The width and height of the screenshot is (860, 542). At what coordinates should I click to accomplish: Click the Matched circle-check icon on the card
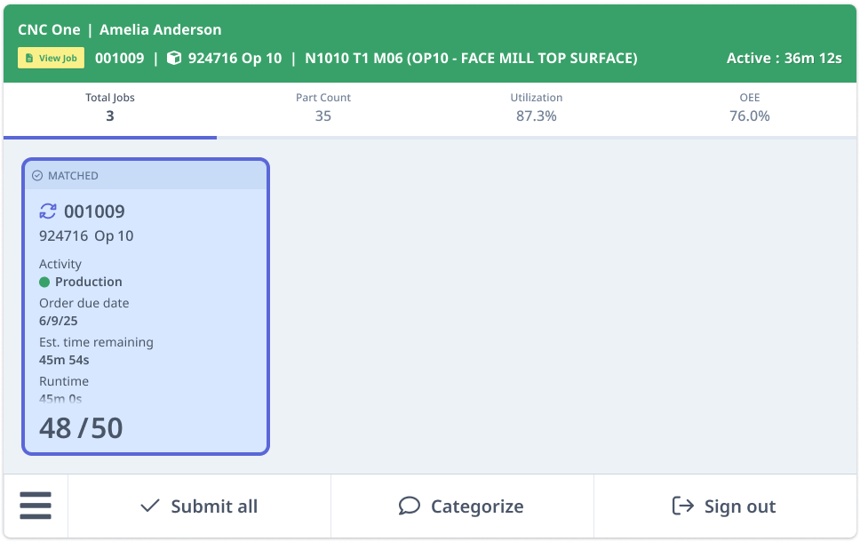pyautogui.click(x=37, y=176)
